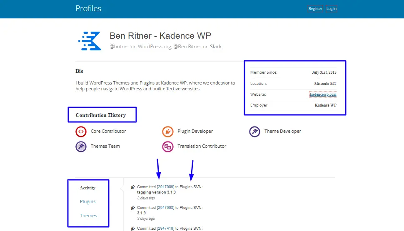Click the Themes Team badge icon
Viewport: 404px width, 231px height.
tap(81, 147)
